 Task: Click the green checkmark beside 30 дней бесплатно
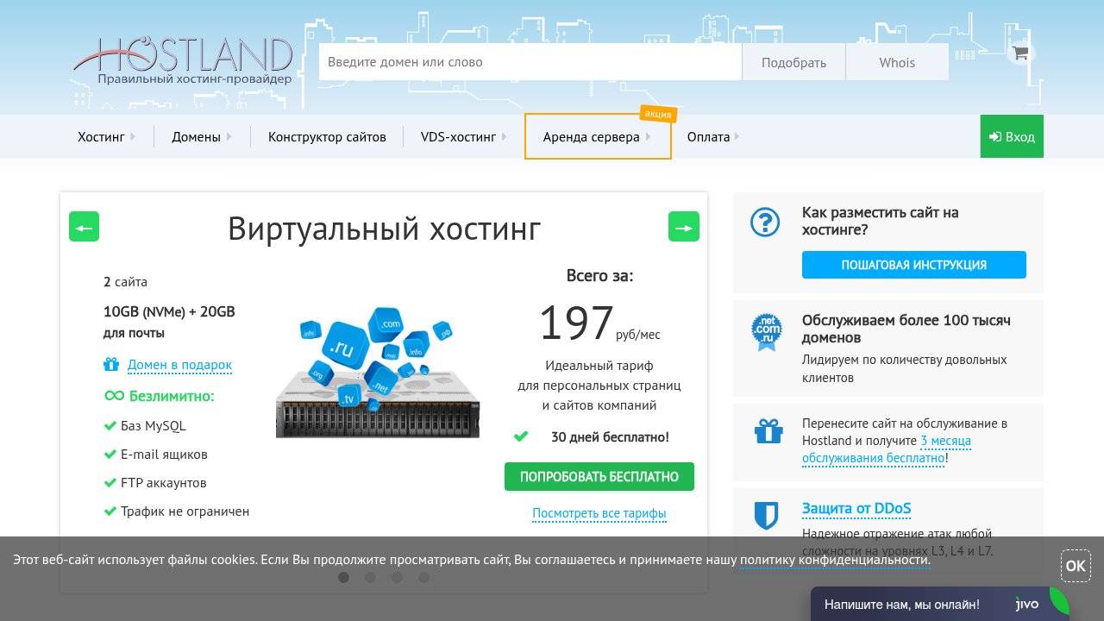coord(520,436)
